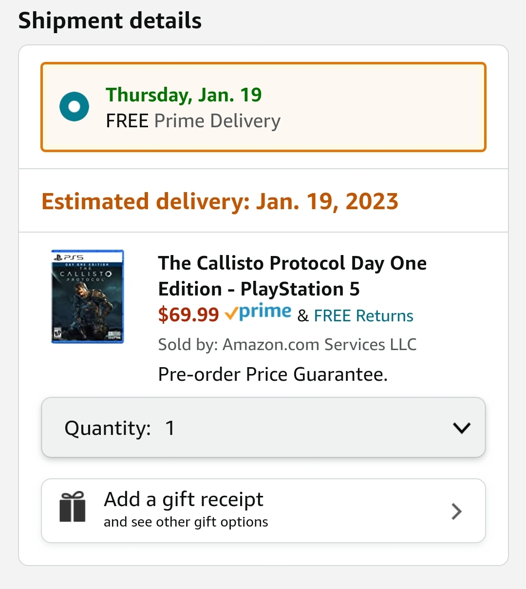Click the 'and see other gift options' text

point(186,522)
